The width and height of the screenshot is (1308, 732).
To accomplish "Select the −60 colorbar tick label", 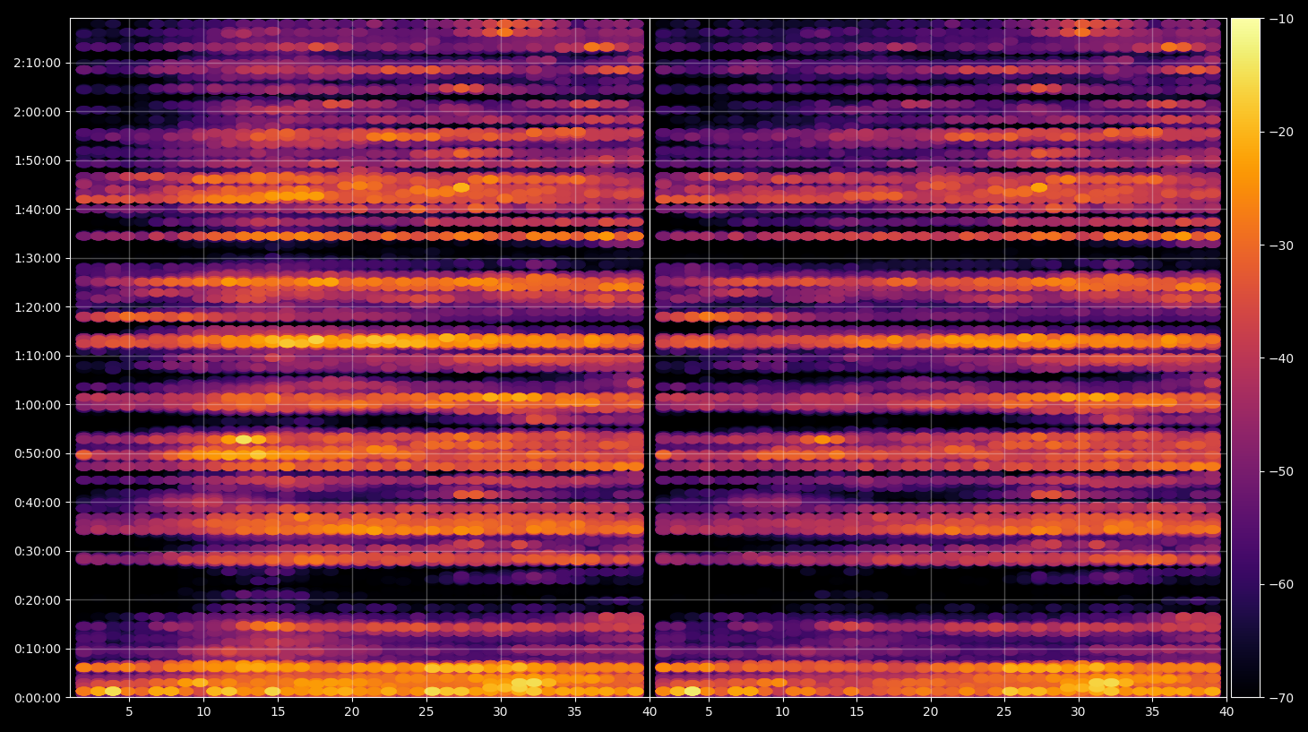I will [x=1281, y=584].
